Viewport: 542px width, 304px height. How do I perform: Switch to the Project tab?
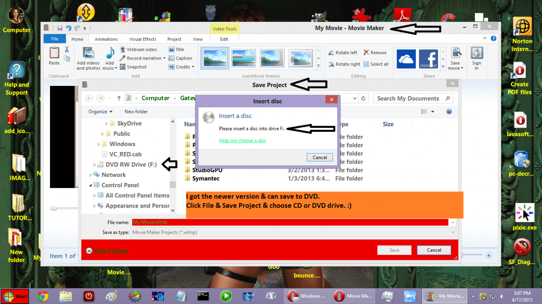174,39
